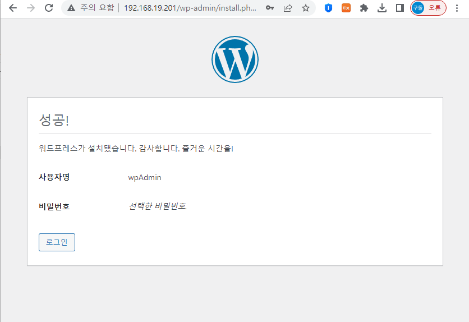Open the 주의 요함 security warning indicator
The width and height of the screenshot is (469, 322).
tap(91, 8)
